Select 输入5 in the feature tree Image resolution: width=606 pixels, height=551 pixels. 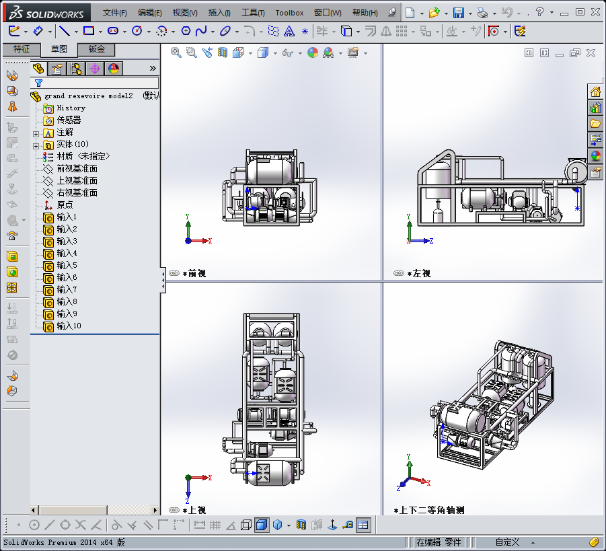click(x=67, y=265)
